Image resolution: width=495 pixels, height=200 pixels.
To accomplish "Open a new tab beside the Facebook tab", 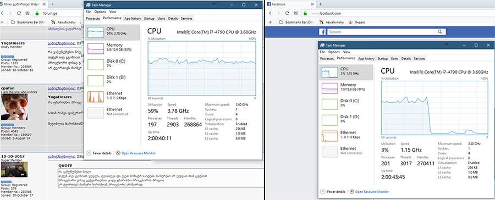I will click(x=320, y=4).
